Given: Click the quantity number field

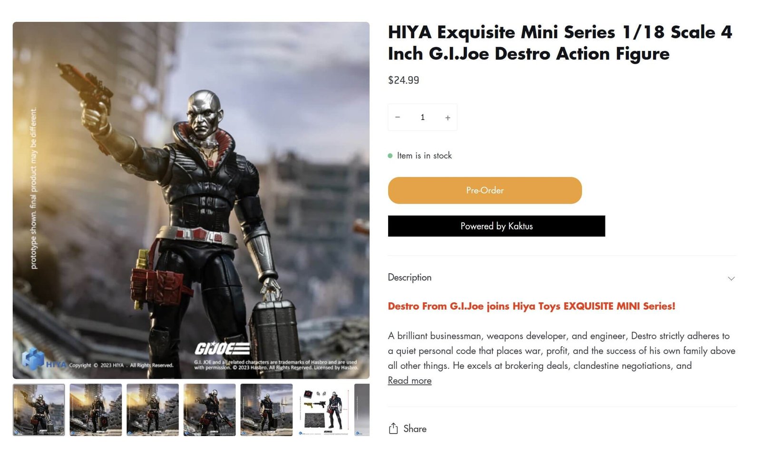Looking at the screenshot, I should coord(422,117).
